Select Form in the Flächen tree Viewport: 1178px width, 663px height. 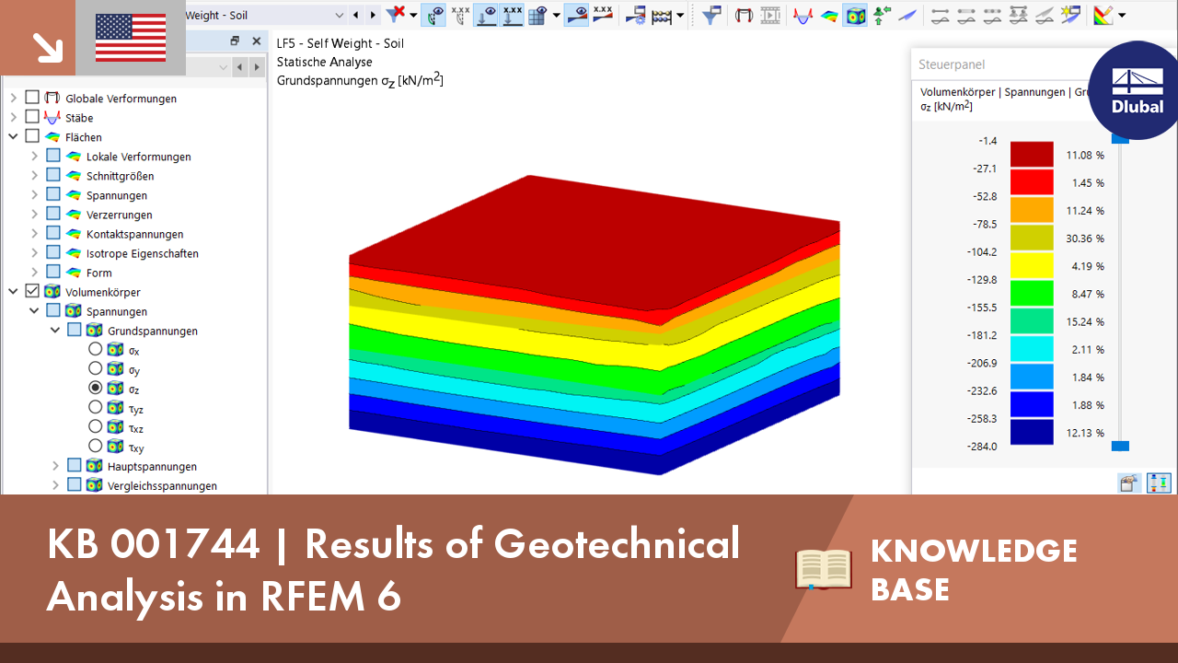[x=99, y=273]
